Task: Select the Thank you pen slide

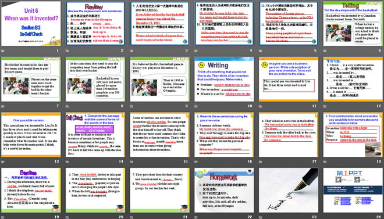Action: (289, 190)
